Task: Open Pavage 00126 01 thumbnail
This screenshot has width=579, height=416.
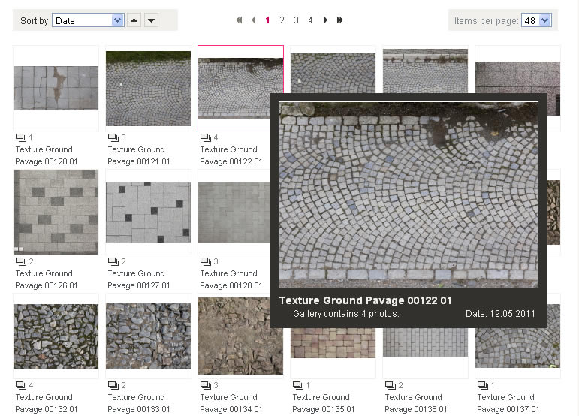Action: (56, 212)
